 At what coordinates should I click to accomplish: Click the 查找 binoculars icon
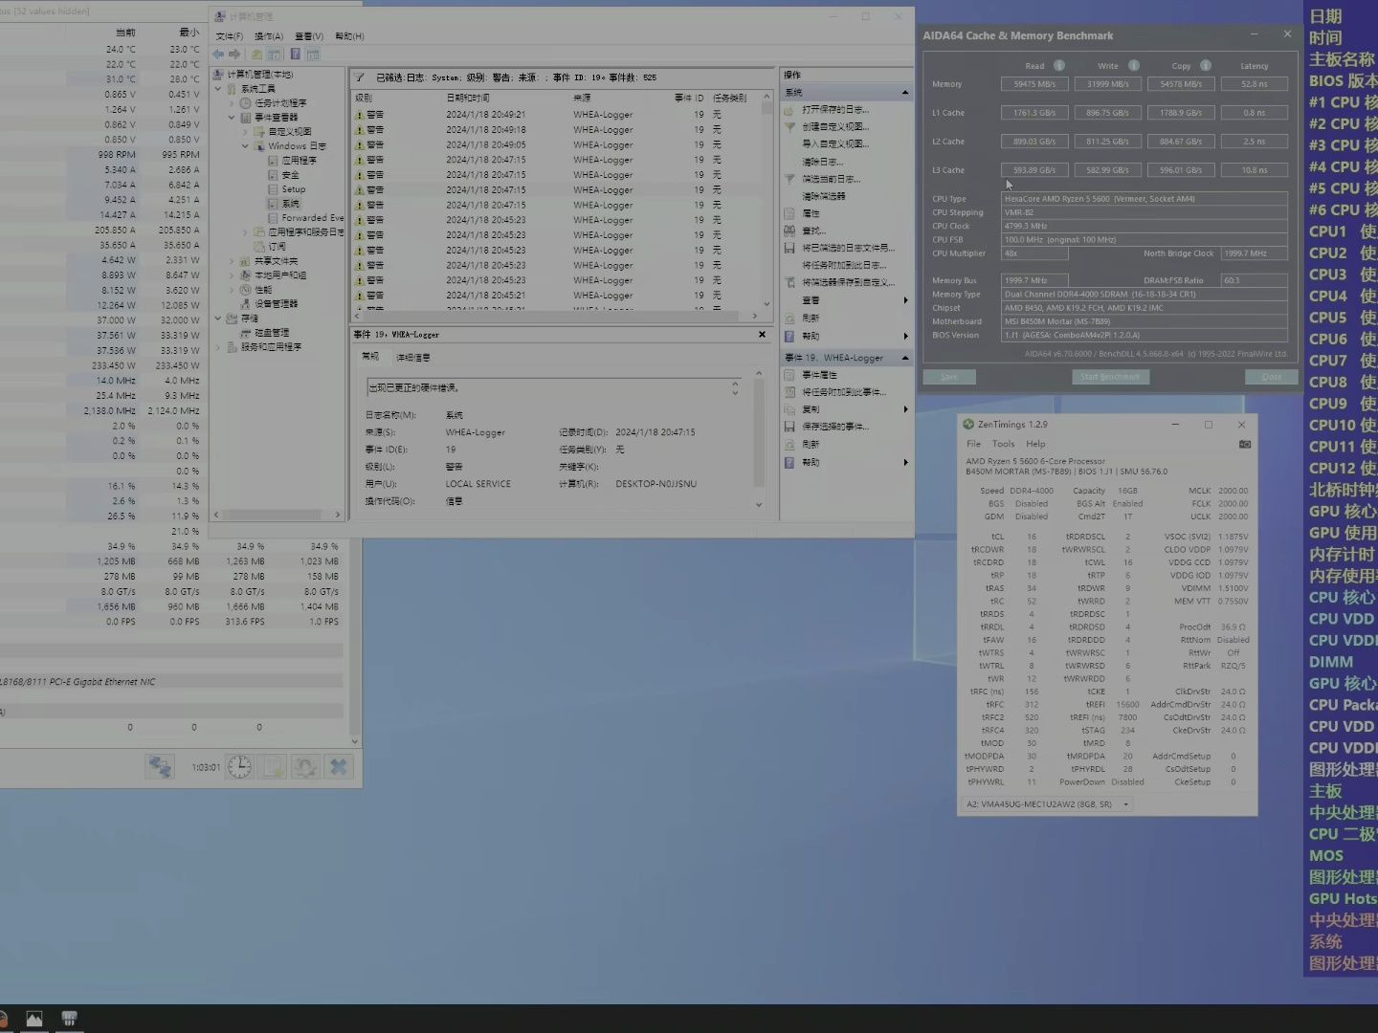[789, 231]
